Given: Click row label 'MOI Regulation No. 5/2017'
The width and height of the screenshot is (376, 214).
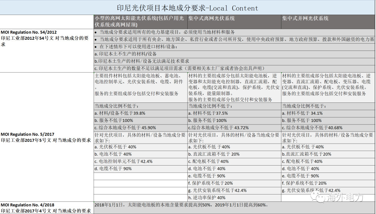Looking at the screenshot, I should click(x=28, y=134).
